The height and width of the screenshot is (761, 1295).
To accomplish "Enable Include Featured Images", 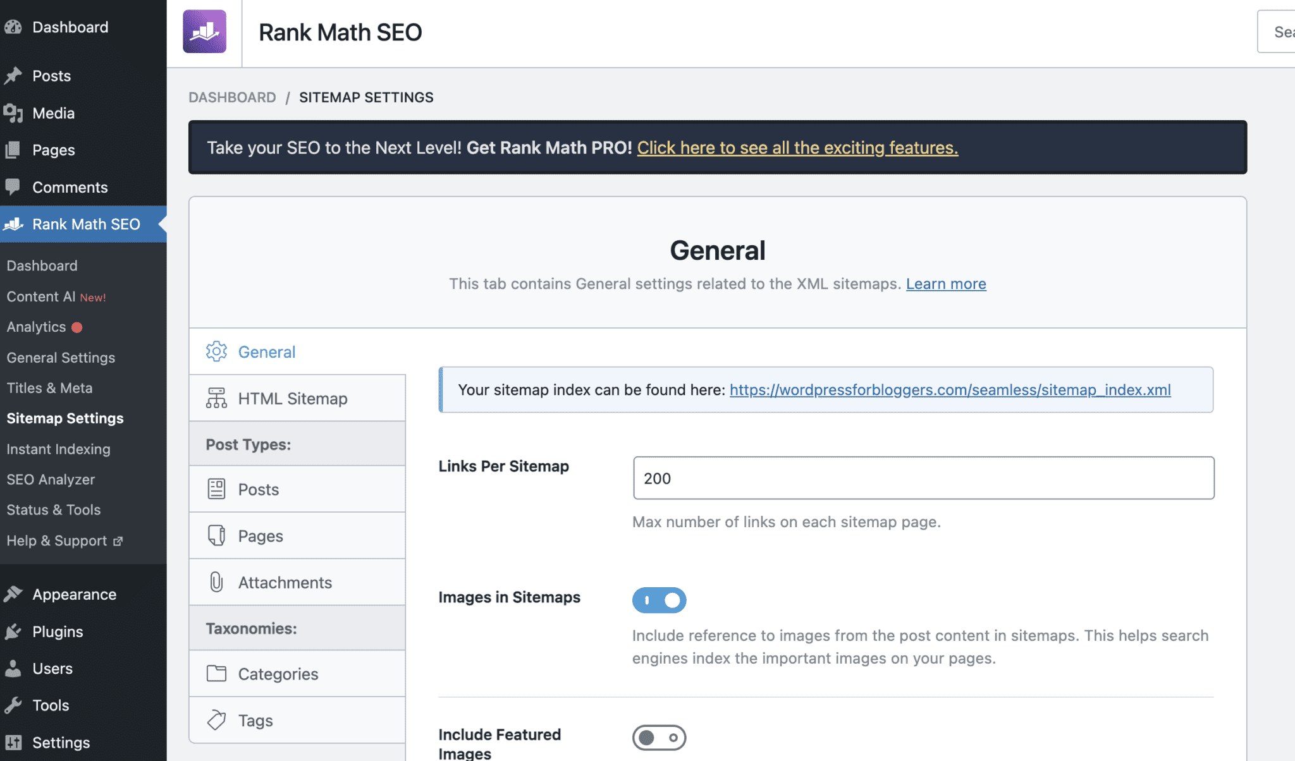I will [659, 737].
